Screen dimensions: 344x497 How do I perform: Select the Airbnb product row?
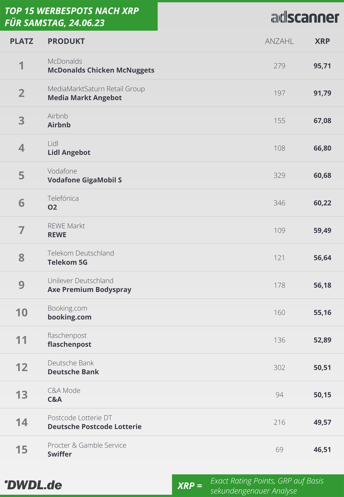tap(172, 120)
